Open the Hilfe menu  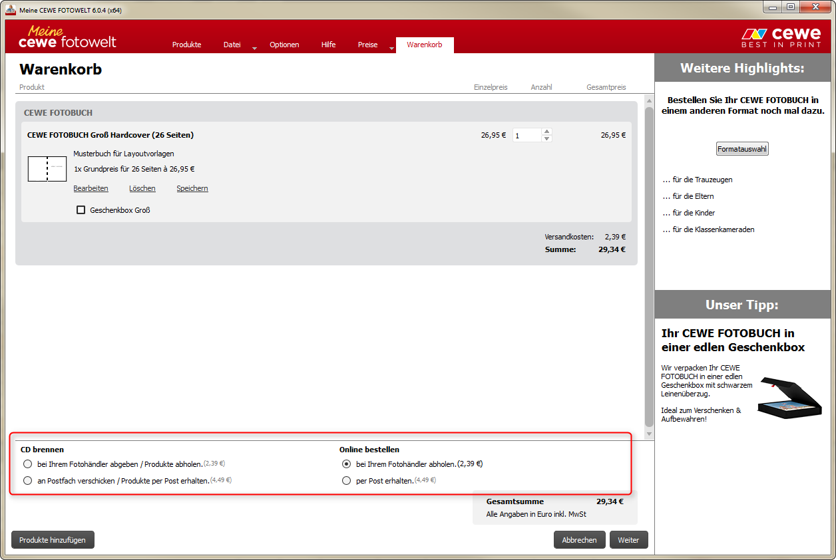[x=328, y=45]
